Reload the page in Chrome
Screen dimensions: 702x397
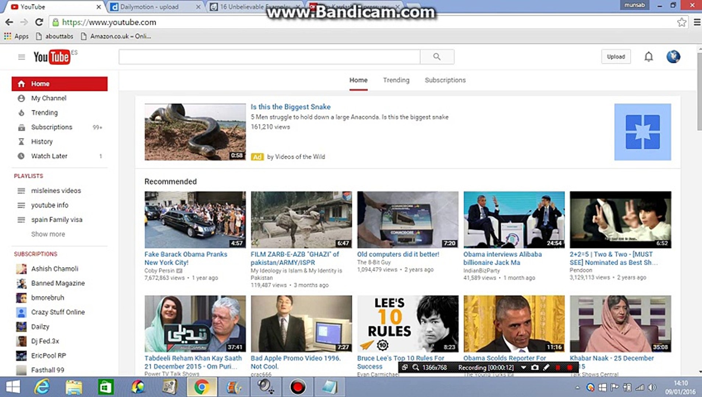[39, 22]
